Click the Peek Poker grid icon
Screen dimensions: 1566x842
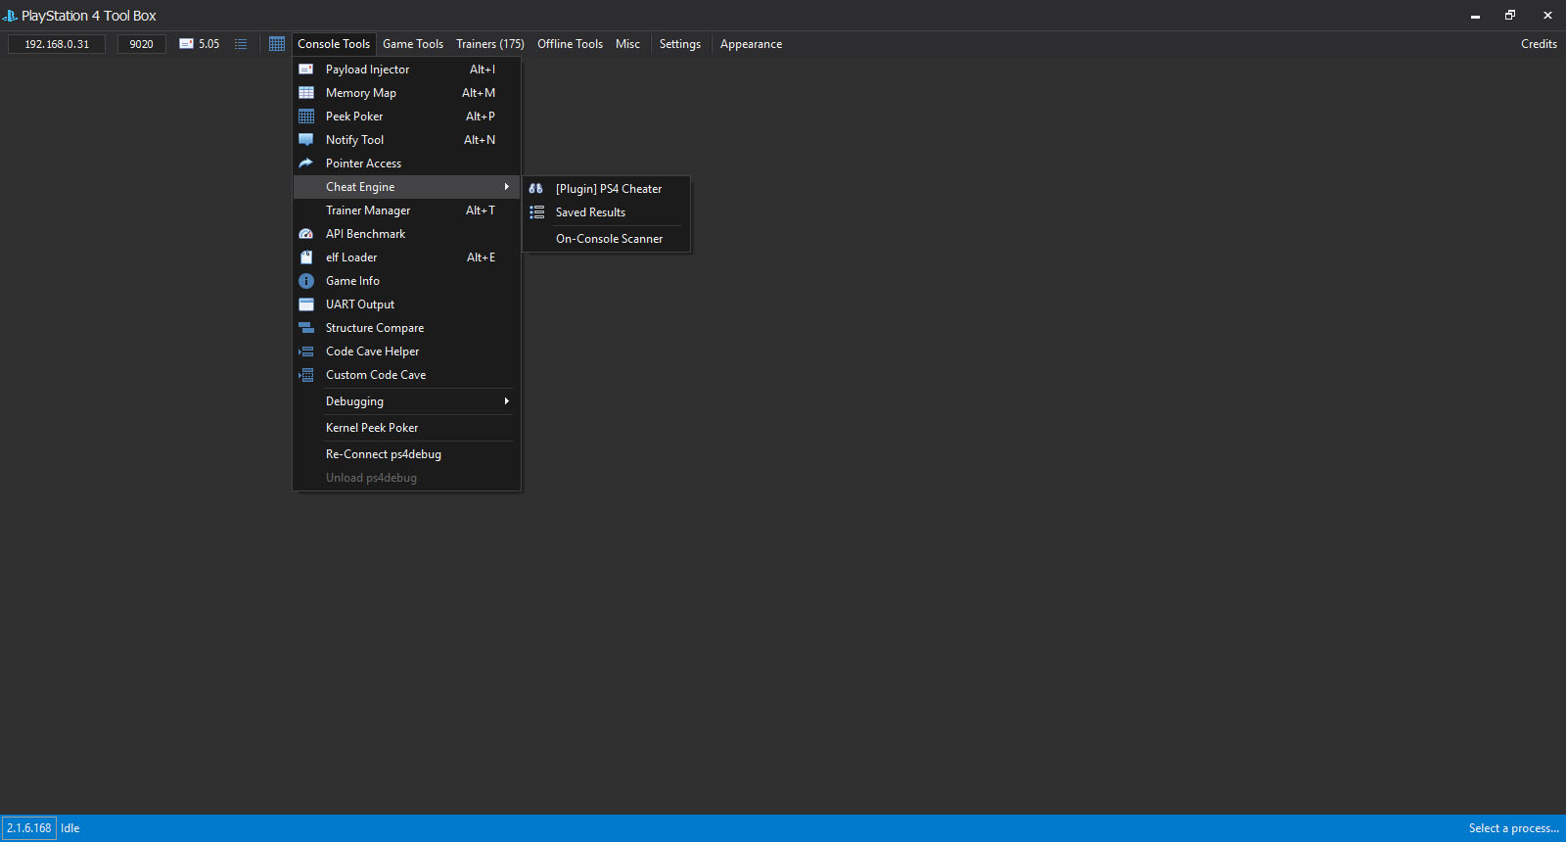pos(306,117)
